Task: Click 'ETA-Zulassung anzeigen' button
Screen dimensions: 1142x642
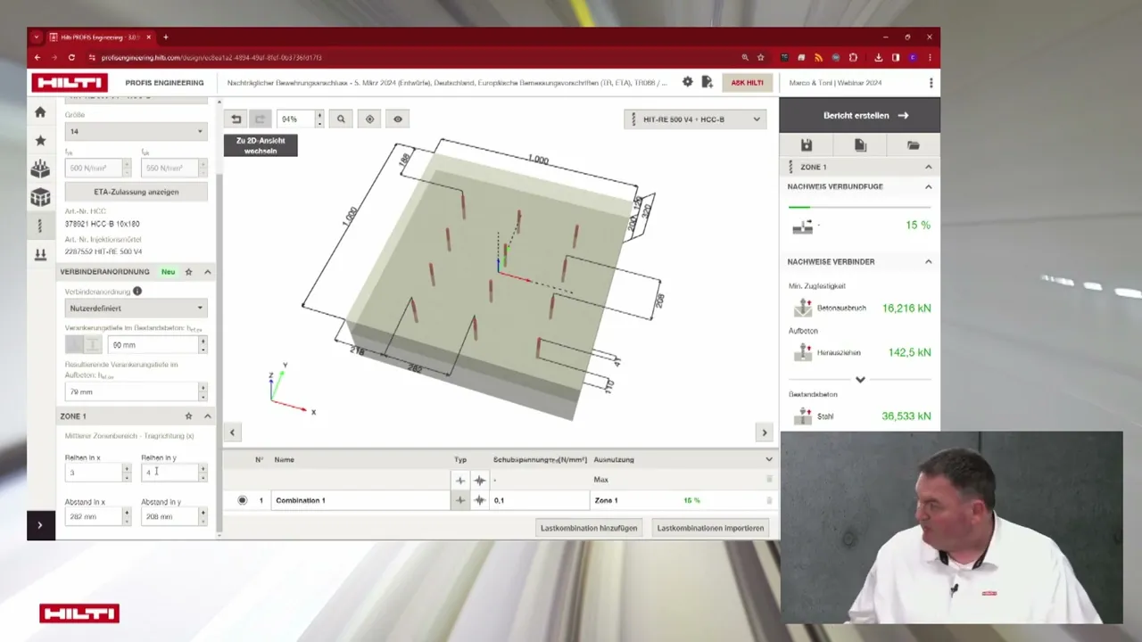Action: tap(136, 192)
